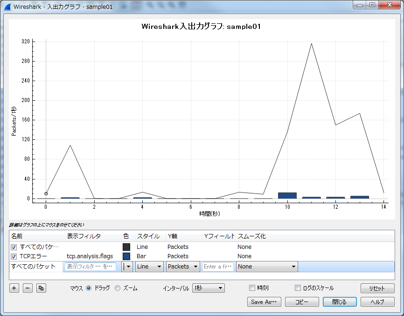Open the None smoothing dropdown
Screen dimensions: 404x316
267,267
